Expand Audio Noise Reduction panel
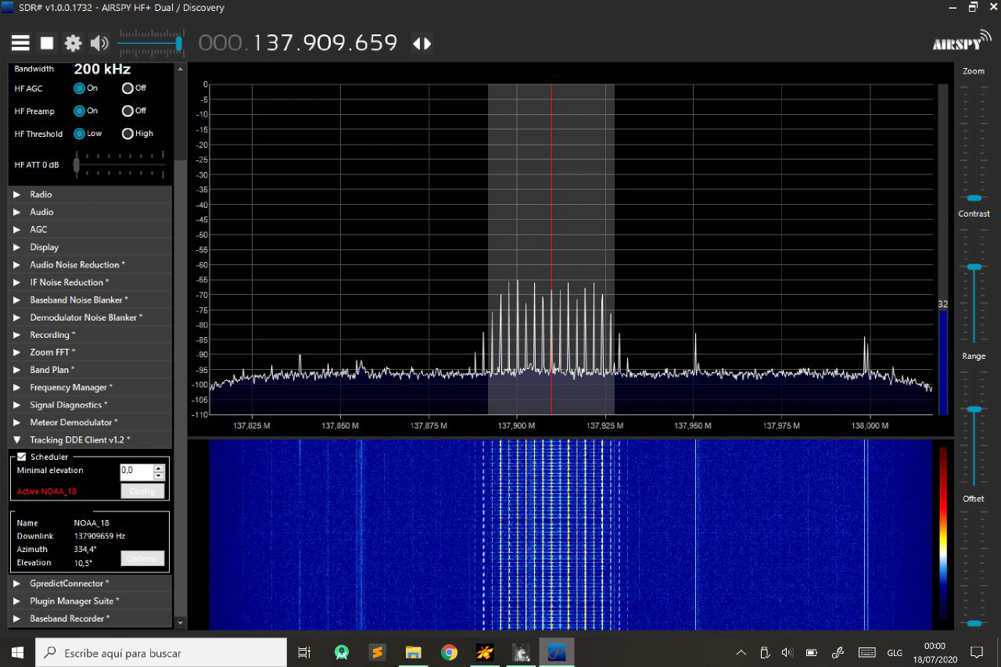Viewport: 1001px width, 667px height. tap(90, 264)
